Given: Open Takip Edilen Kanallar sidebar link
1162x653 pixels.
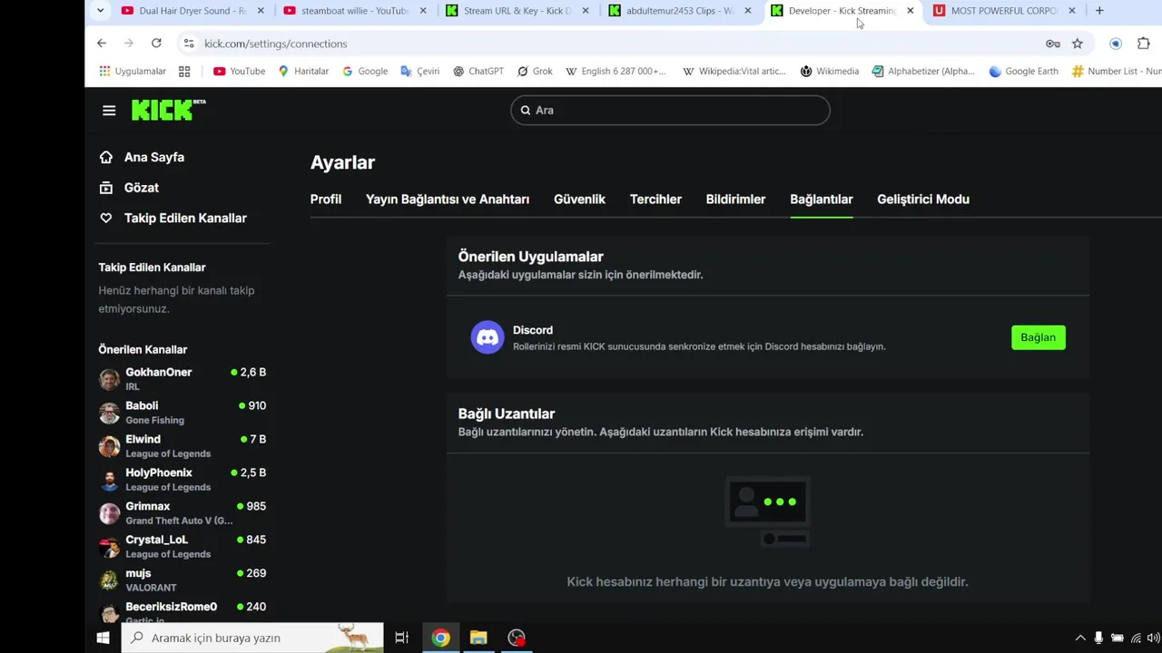Looking at the screenshot, I should click(185, 218).
